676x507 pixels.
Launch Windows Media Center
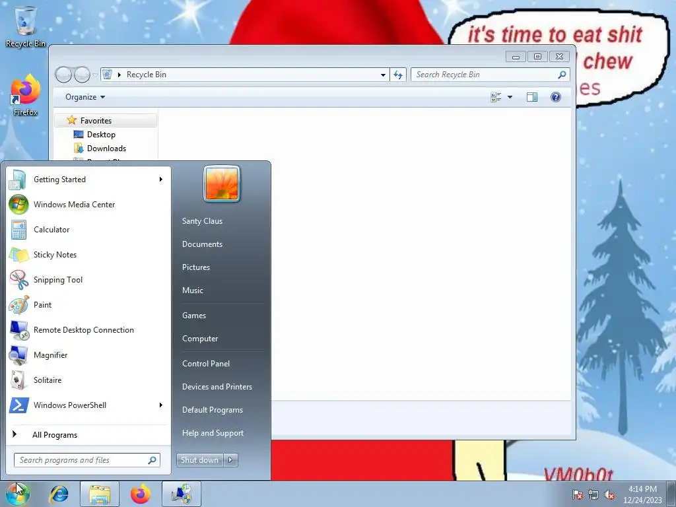point(88,205)
